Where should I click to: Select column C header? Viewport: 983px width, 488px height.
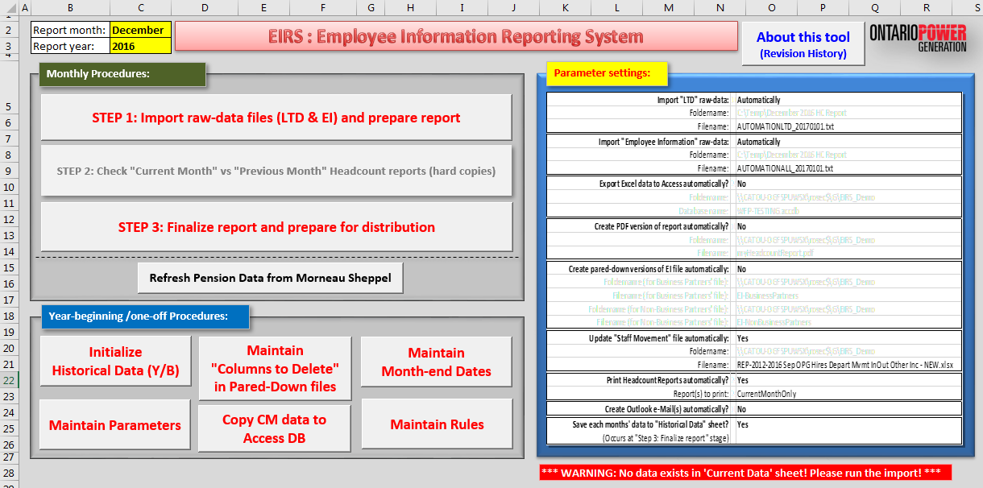pyautogui.click(x=141, y=7)
